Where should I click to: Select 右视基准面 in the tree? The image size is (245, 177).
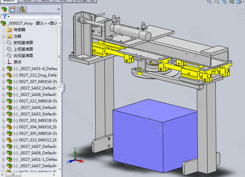tap(23, 55)
